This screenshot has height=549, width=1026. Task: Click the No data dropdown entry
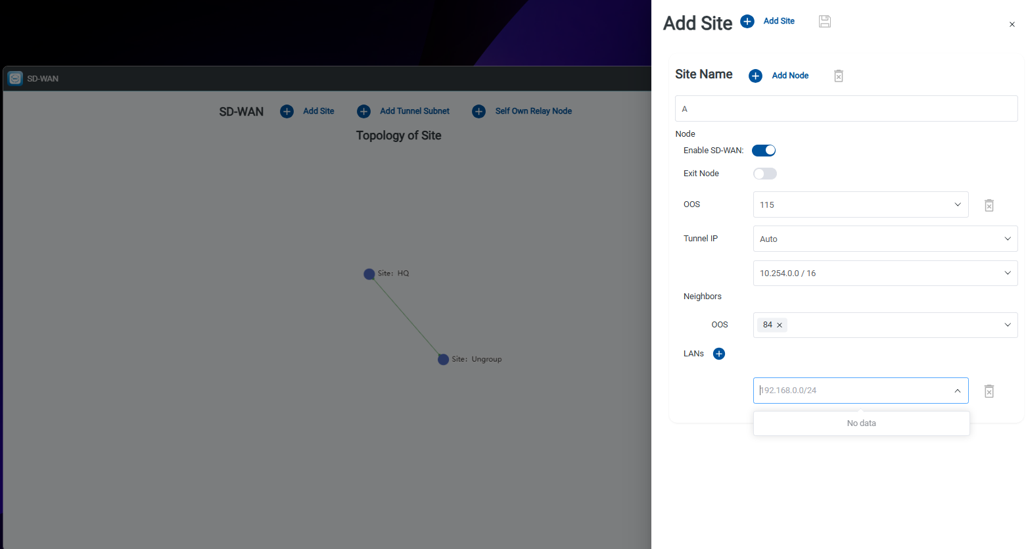861,423
